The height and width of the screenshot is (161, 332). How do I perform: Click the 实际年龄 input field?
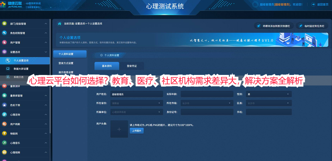click(207, 94)
